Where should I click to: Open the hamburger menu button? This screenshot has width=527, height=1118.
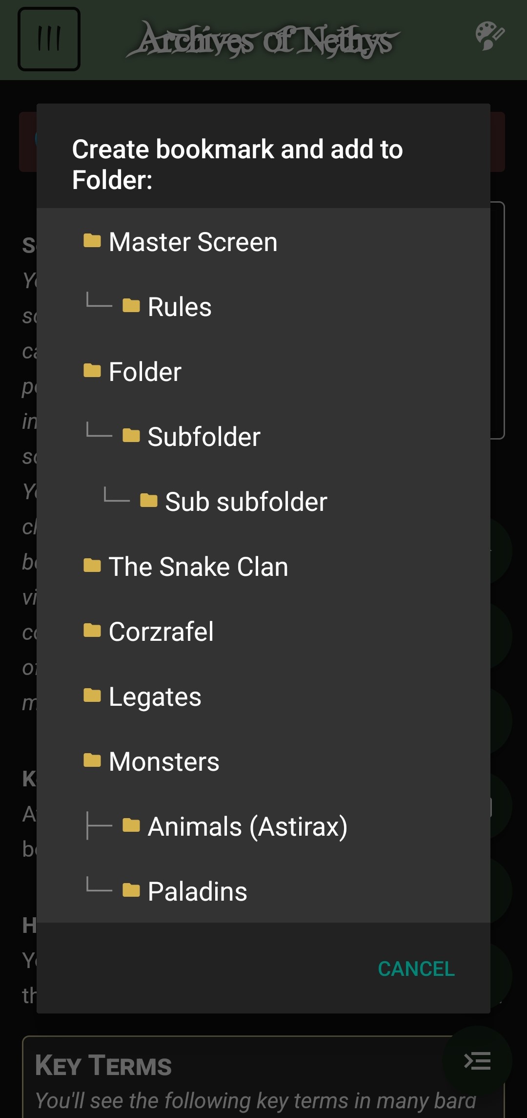(49, 39)
